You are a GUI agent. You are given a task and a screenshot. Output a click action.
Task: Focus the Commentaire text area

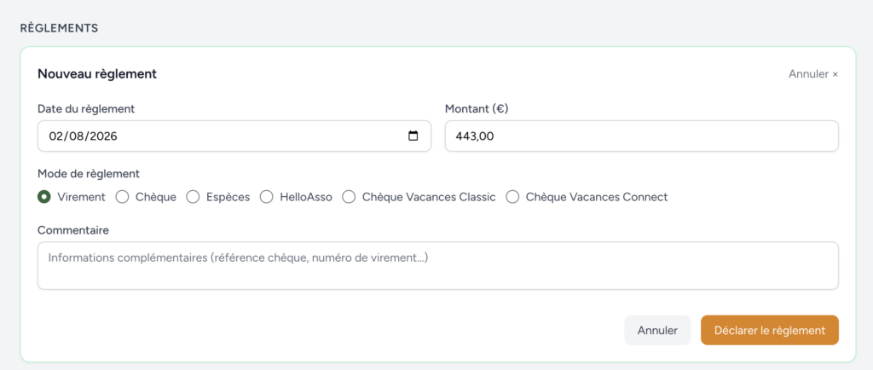[x=437, y=265]
